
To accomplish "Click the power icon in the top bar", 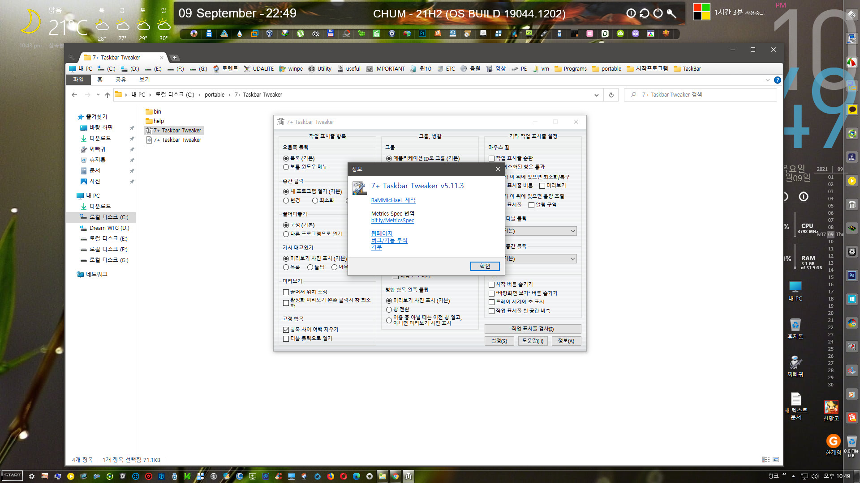I will [658, 13].
